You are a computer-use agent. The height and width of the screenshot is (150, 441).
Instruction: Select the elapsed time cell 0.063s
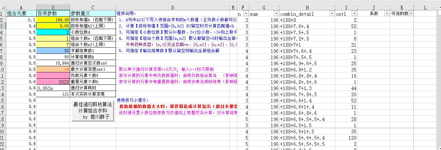(53, 88)
